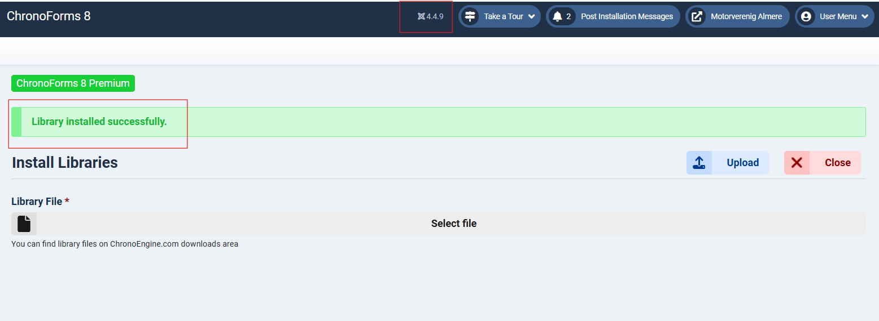
Task: Click the bell notification icon
Action: (x=558, y=16)
